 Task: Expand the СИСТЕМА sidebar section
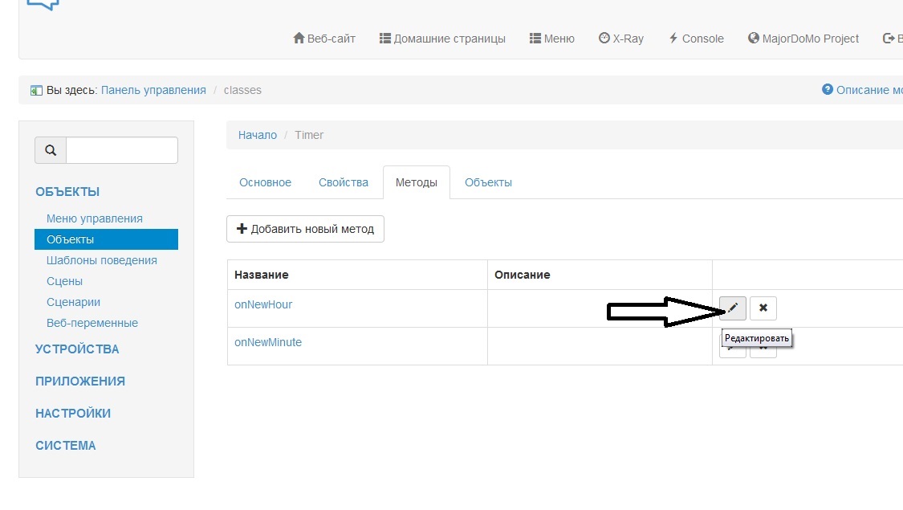[x=66, y=446]
